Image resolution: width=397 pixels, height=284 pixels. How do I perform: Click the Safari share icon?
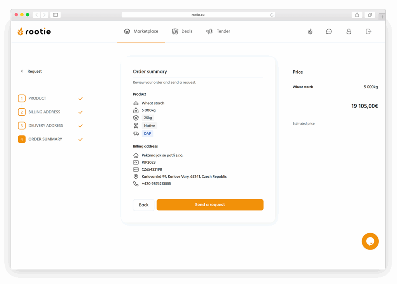click(x=357, y=15)
